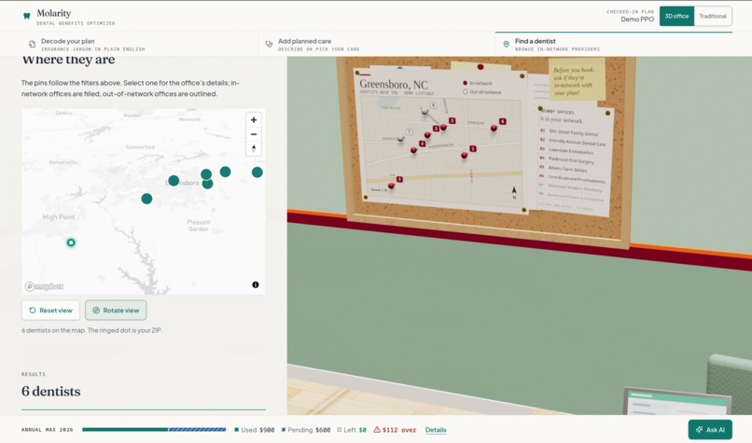Click red corkboard pin labeled 3
Viewport: 752px width, 443px height.
444,127
